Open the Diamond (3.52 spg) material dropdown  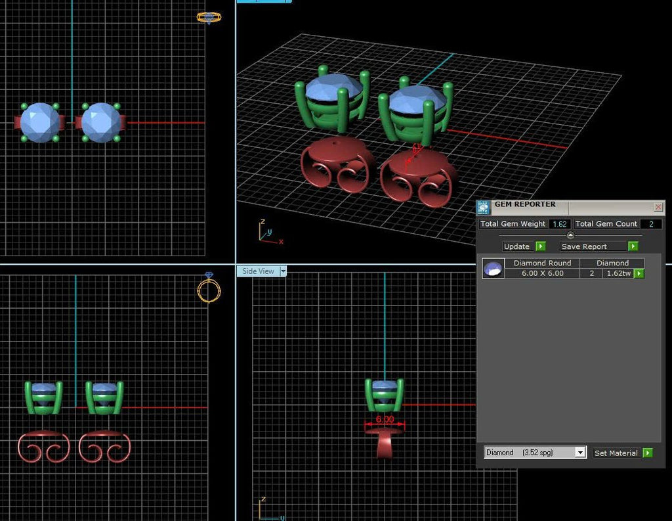pyautogui.click(x=579, y=453)
